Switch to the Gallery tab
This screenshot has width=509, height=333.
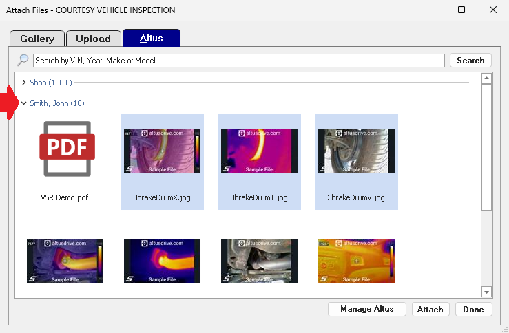pos(37,39)
